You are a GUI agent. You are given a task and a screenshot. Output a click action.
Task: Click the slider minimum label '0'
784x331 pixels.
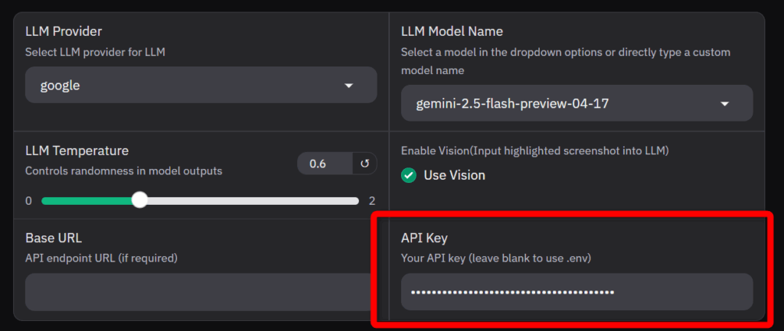[29, 201]
